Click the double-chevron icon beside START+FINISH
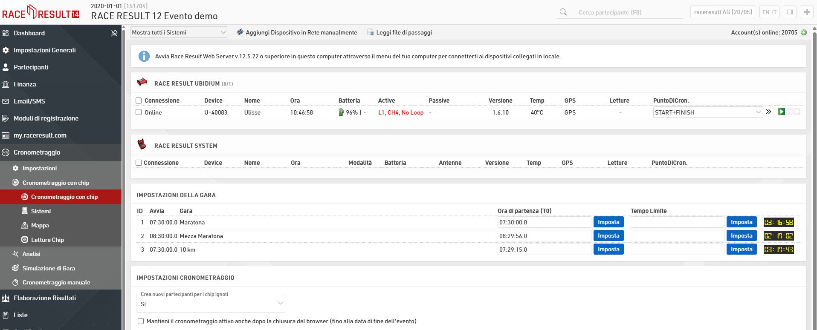 point(768,112)
